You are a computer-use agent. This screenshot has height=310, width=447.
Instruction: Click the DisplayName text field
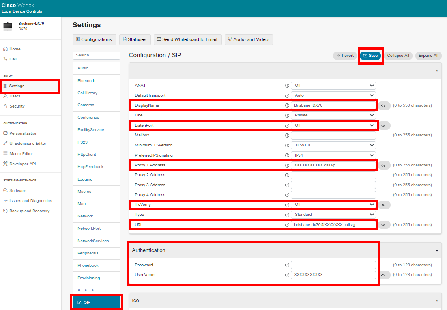[x=333, y=105]
